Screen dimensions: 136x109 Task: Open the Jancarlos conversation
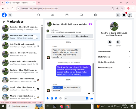21,28
